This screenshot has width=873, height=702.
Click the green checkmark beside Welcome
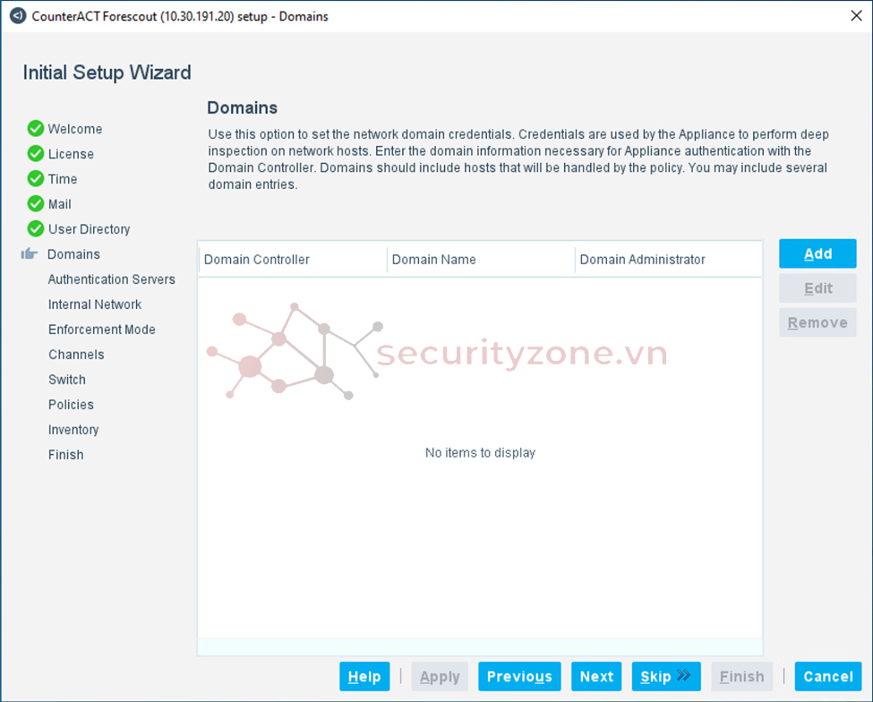point(36,129)
